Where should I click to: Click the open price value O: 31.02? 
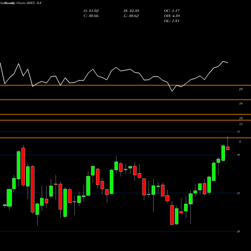[x=91, y=11]
